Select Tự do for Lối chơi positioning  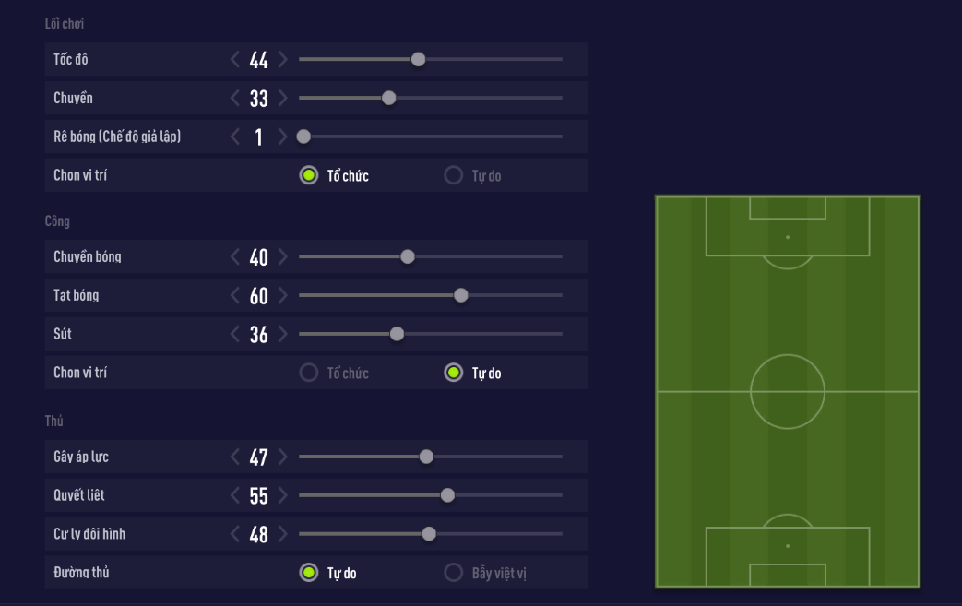click(x=453, y=175)
